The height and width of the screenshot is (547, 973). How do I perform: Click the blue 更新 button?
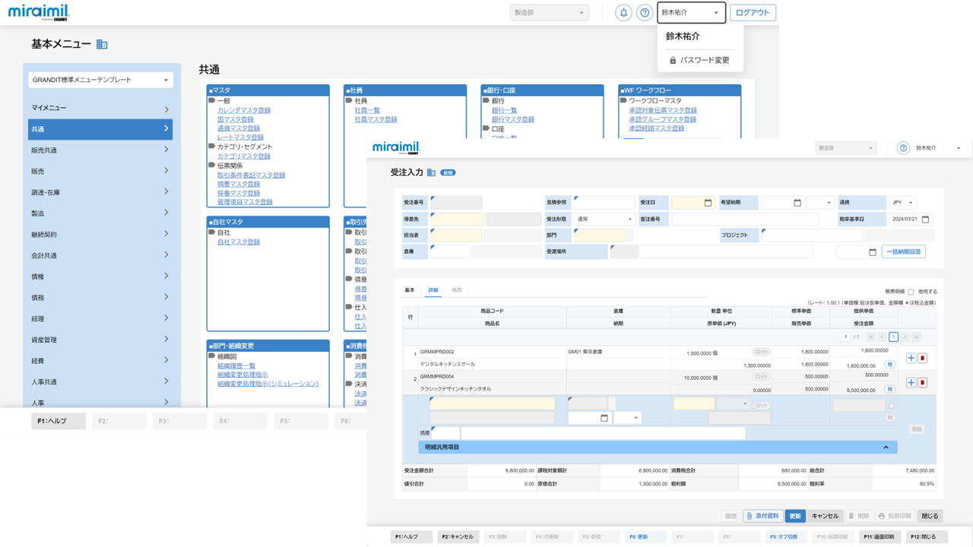795,516
